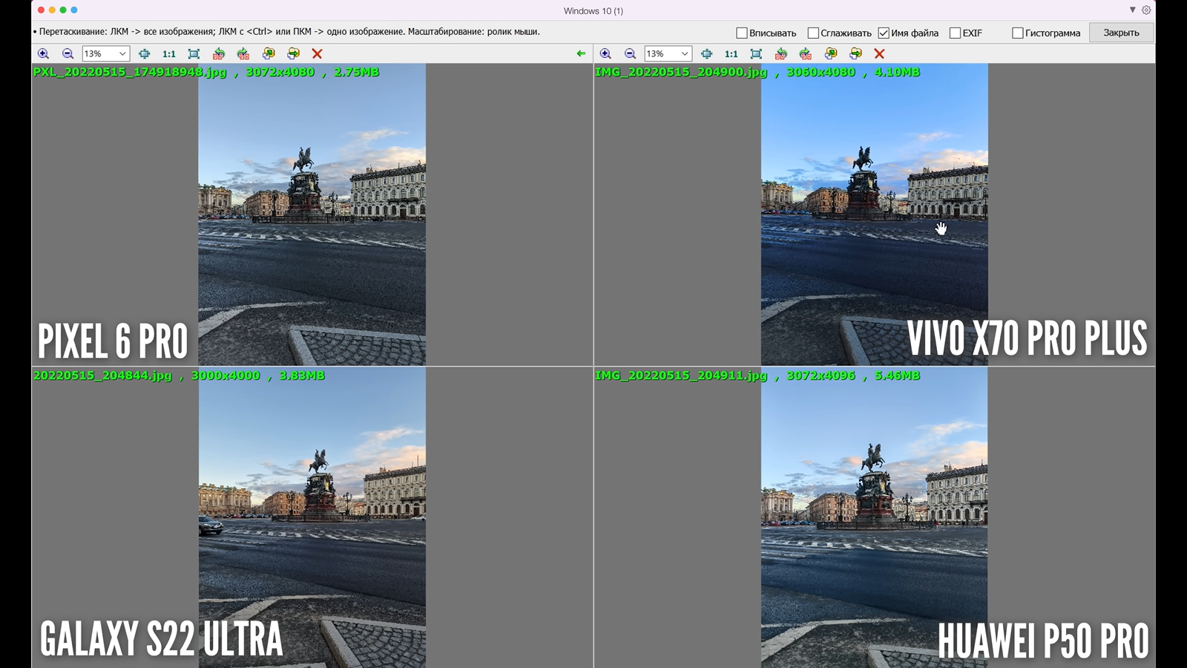Image resolution: width=1187 pixels, height=668 pixels.
Task: Click zoom out icon in right toolbar
Action: (630, 53)
